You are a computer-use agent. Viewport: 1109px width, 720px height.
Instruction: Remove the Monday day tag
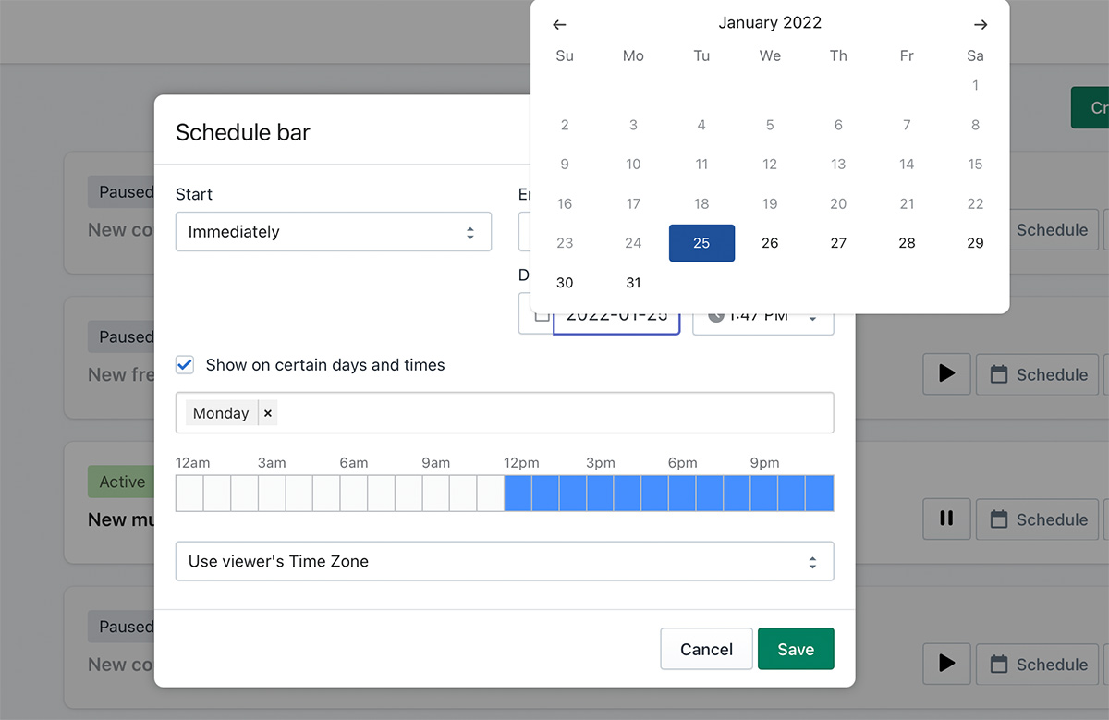point(268,413)
